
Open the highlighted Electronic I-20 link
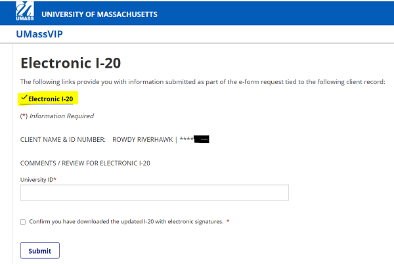click(51, 99)
